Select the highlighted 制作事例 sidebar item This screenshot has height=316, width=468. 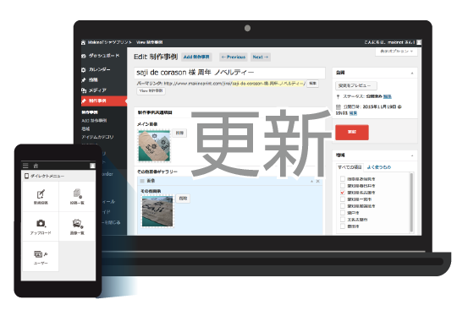103,101
